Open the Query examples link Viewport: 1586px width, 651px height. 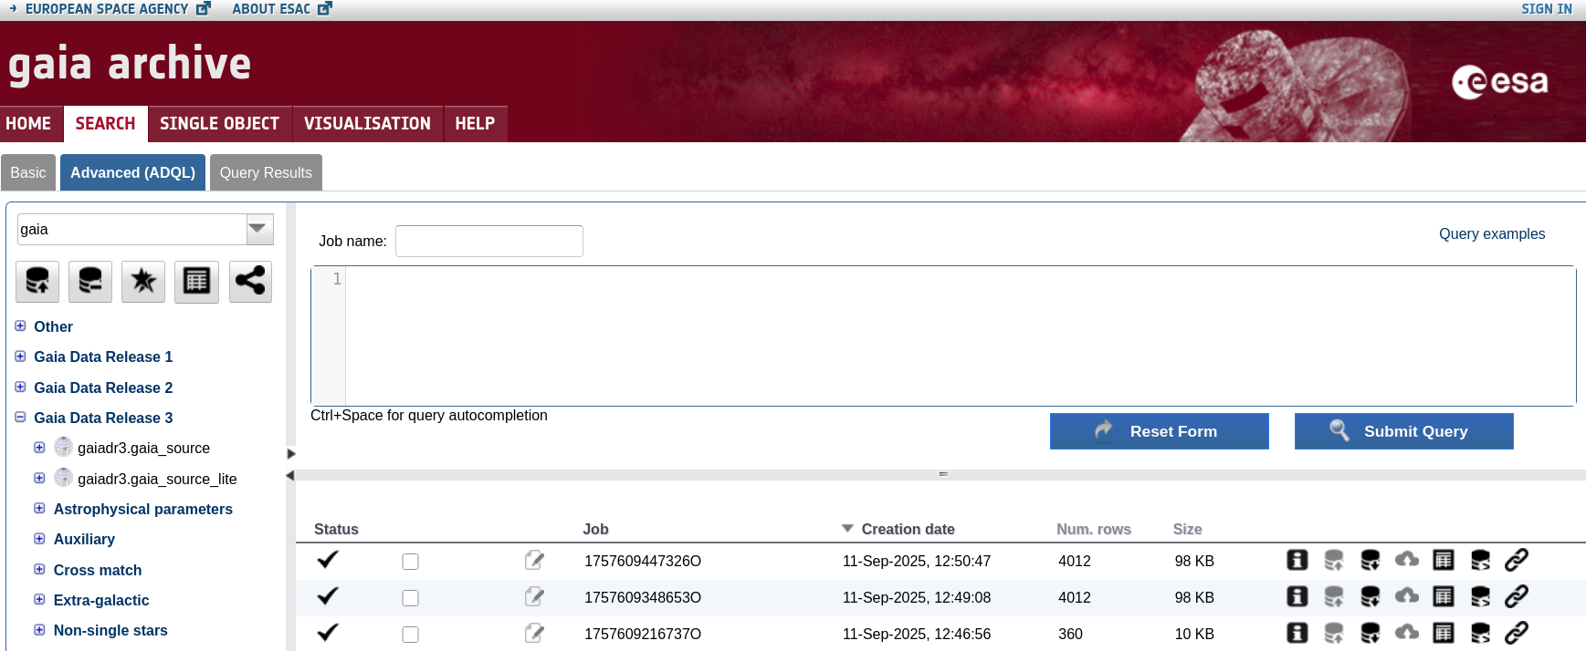1491,234
